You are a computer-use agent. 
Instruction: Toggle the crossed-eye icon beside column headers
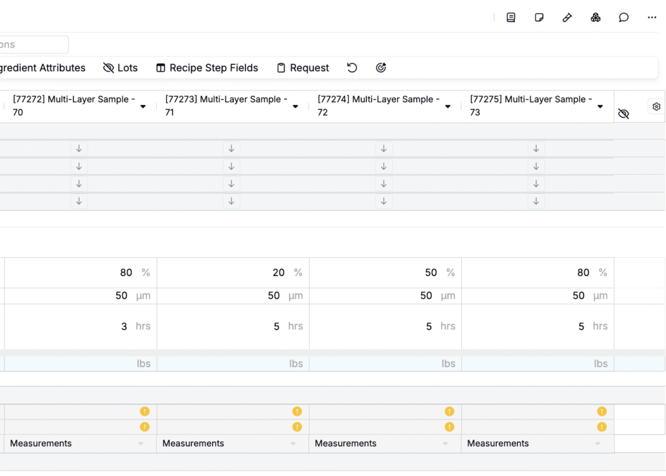click(624, 114)
